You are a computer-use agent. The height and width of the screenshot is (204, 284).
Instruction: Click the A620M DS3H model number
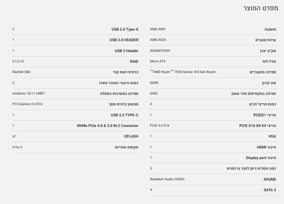point(160,51)
